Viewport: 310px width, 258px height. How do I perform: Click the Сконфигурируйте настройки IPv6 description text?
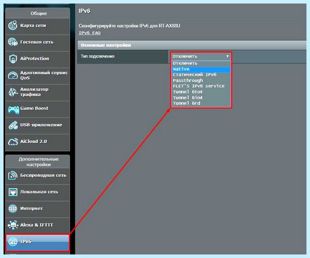click(x=129, y=26)
